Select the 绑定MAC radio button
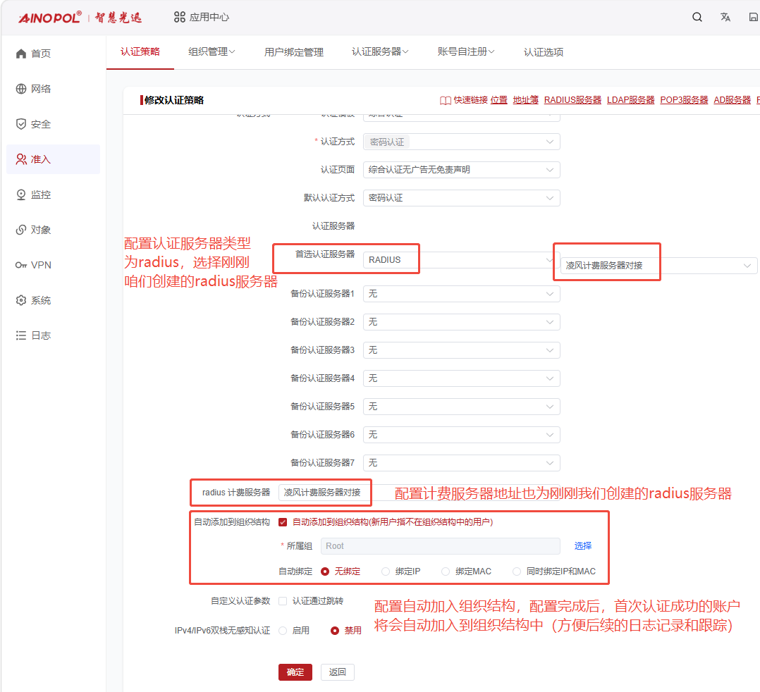The image size is (760, 692). click(446, 571)
